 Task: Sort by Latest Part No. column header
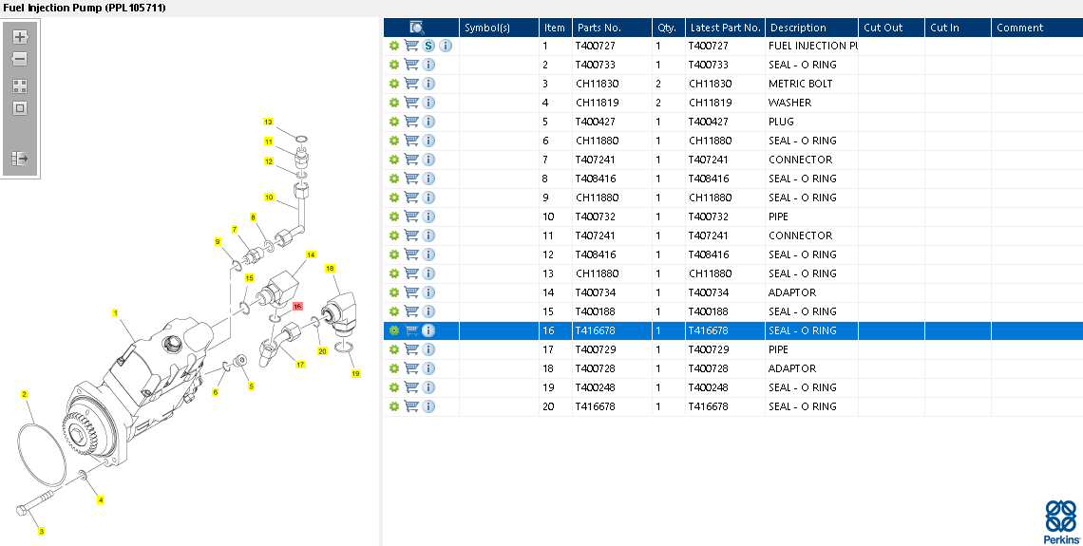[725, 28]
